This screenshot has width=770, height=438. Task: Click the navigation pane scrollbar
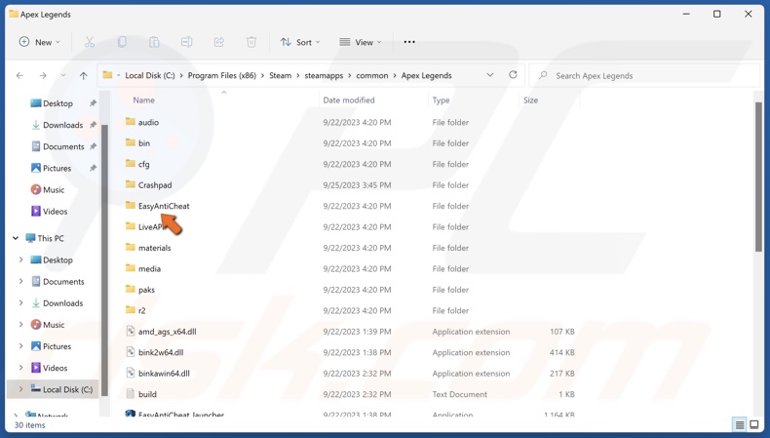104,260
